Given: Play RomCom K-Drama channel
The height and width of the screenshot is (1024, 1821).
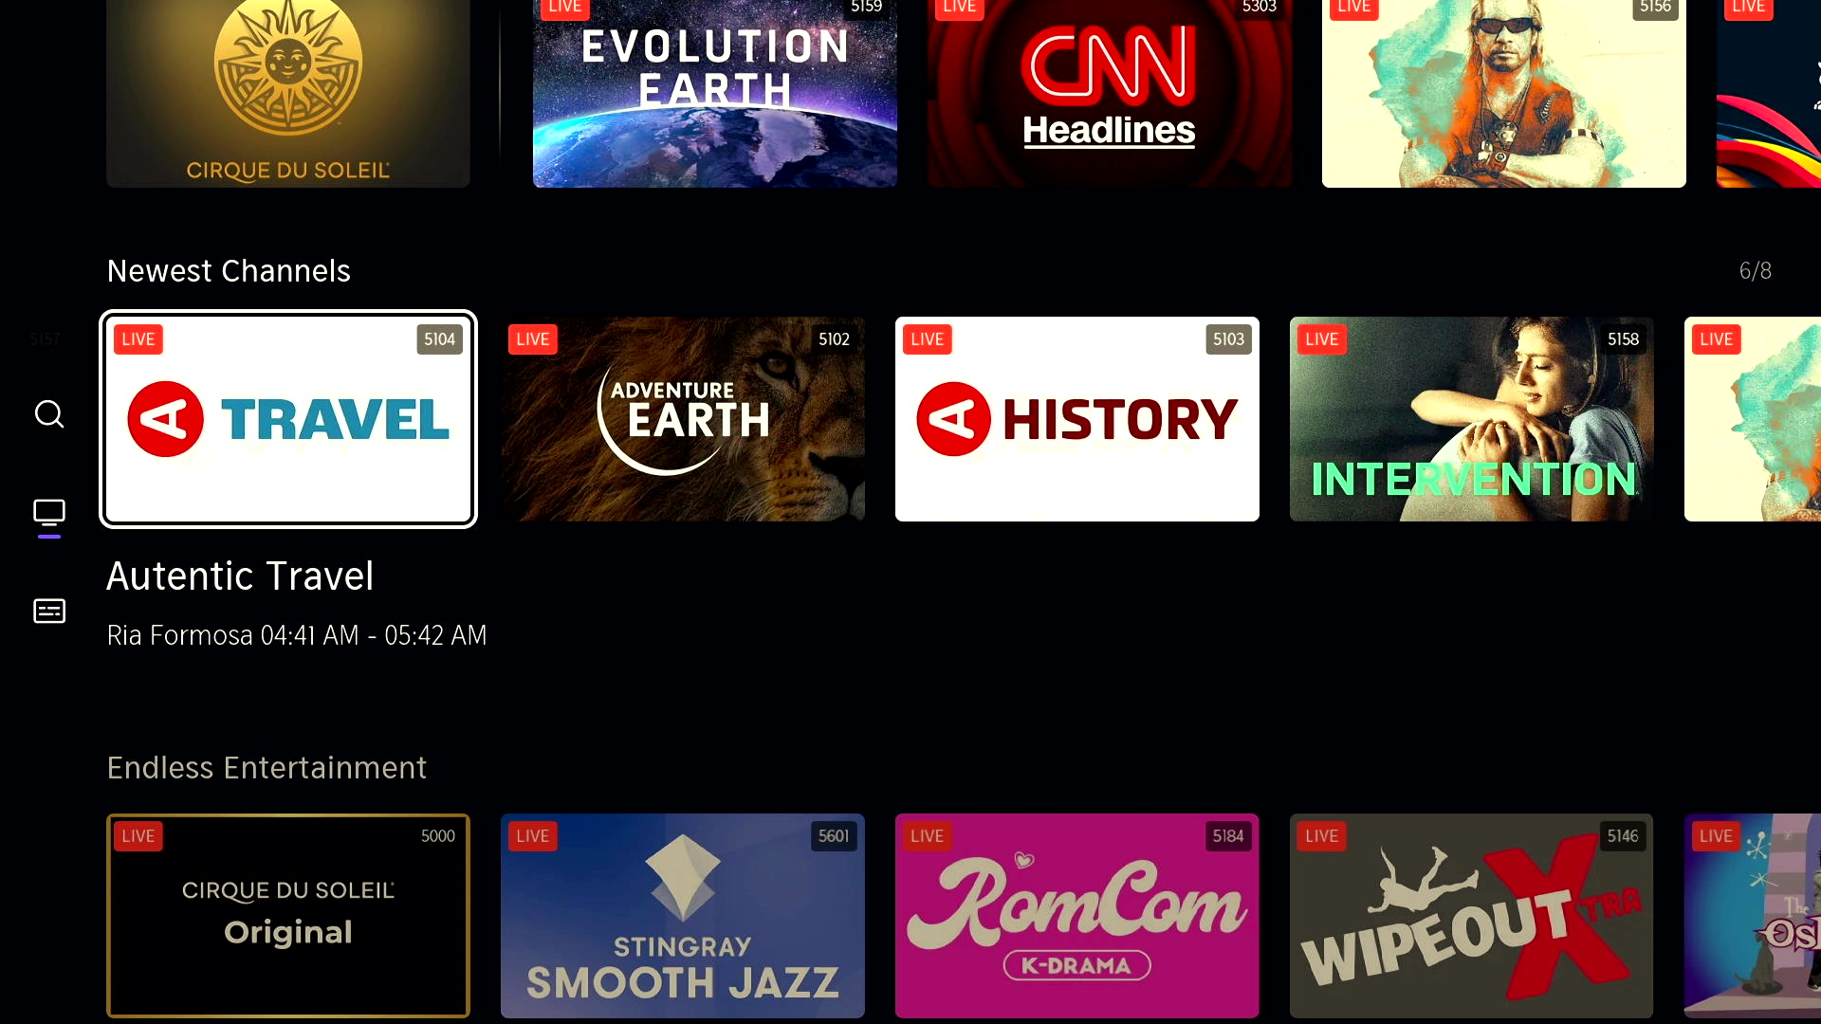Looking at the screenshot, I should click(1076, 915).
